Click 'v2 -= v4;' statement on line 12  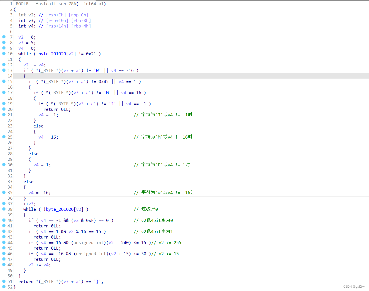[35, 65]
